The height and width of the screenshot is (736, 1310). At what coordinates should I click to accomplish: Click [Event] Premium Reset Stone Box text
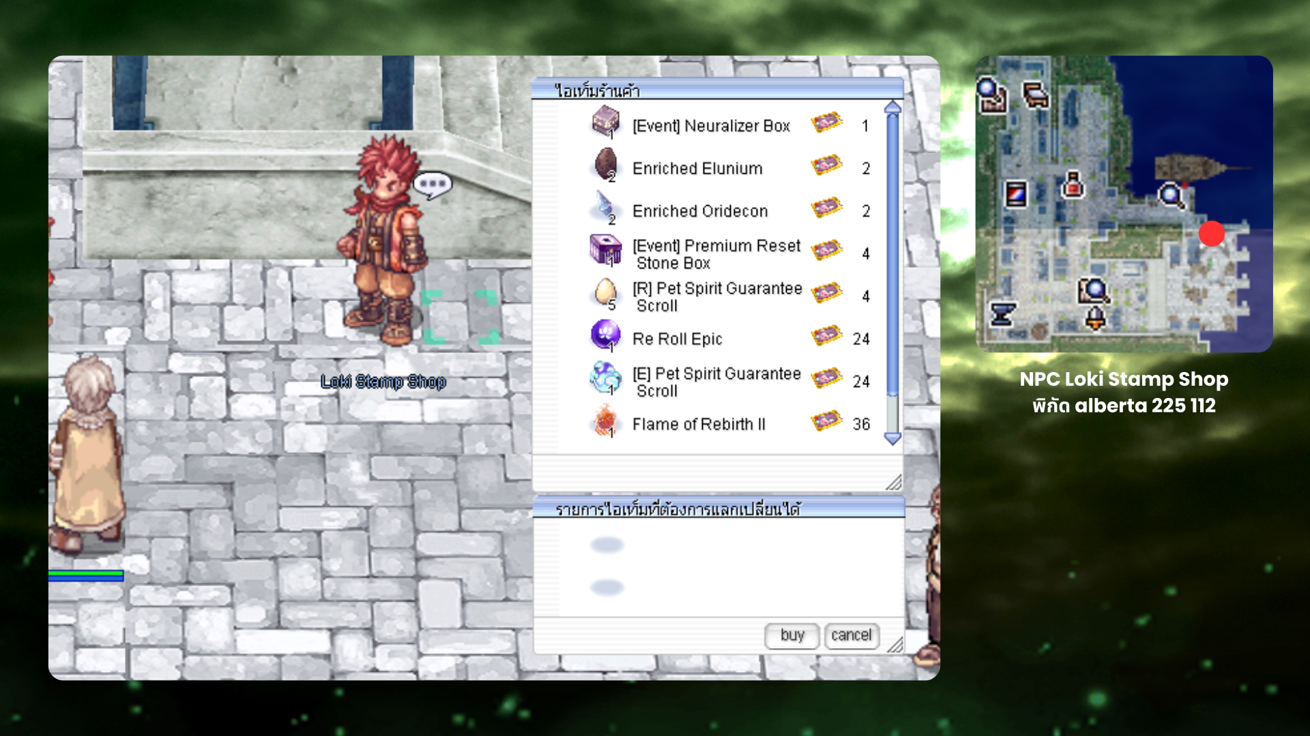click(x=716, y=254)
